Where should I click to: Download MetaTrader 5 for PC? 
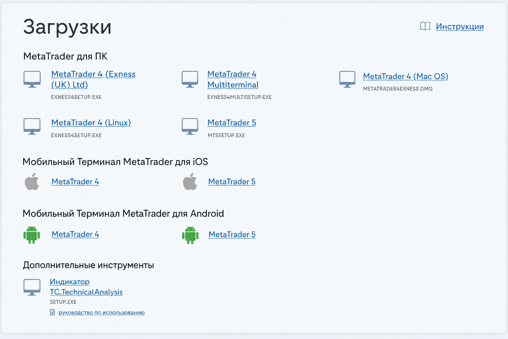tap(232, 123)
